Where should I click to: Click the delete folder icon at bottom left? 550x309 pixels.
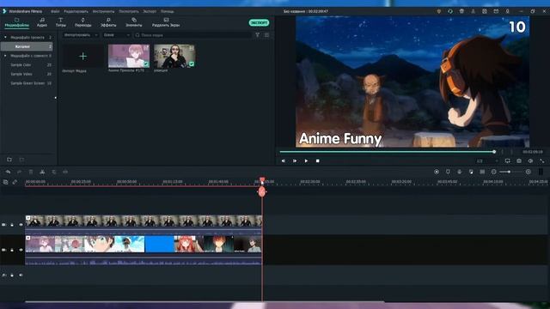click(21, 160)
